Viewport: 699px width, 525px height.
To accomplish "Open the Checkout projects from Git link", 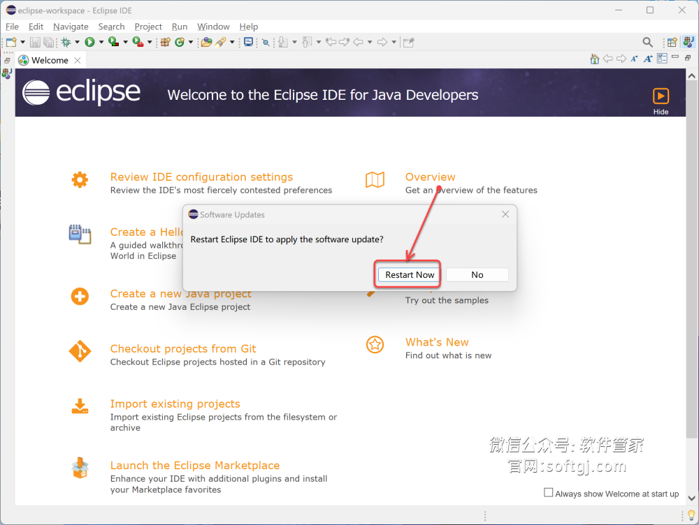I will [x=183, y=348].
